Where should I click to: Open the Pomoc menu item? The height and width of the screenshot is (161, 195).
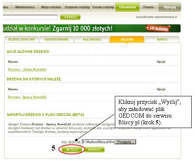point(149,7)
